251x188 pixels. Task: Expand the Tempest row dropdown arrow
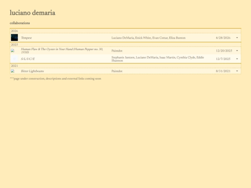coord(237,38)
